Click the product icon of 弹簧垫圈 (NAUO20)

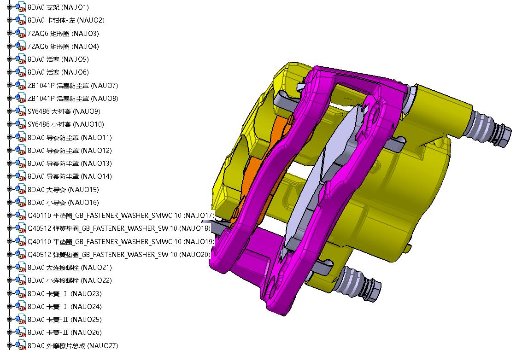pyautogui.click(x=20, y=255)
